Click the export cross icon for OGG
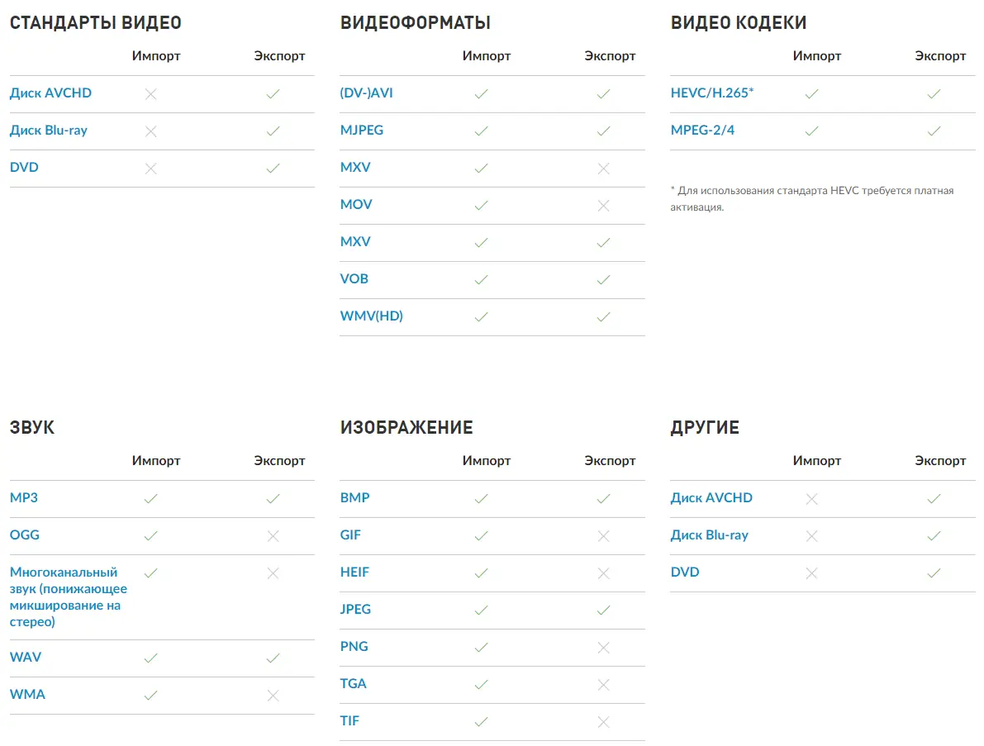 [x=273, y=536]
